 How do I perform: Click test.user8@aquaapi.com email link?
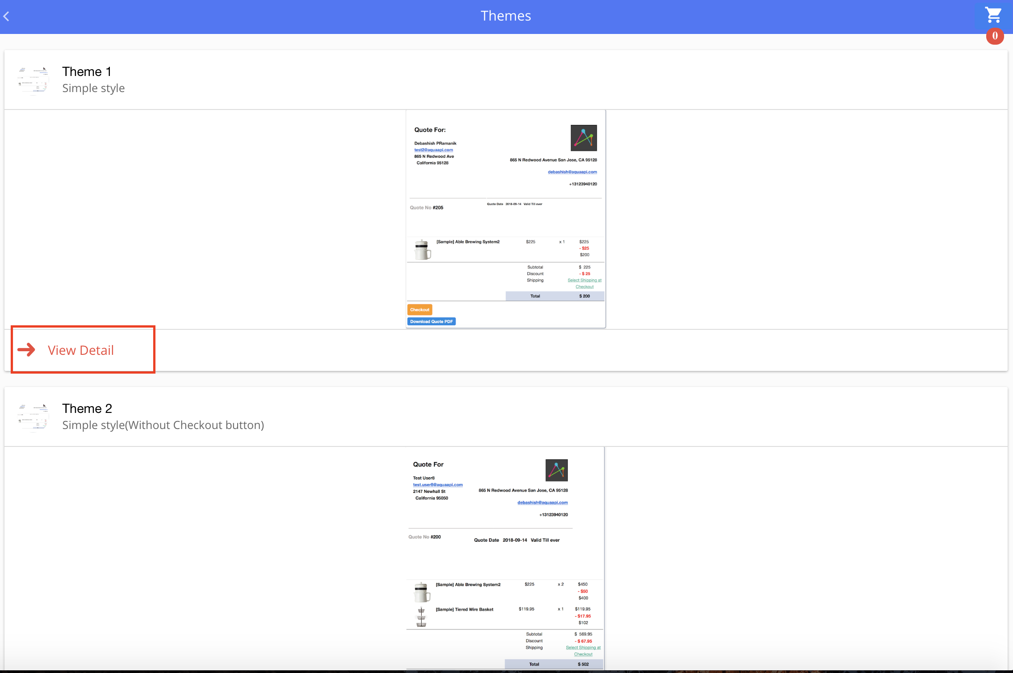(437, 484)
